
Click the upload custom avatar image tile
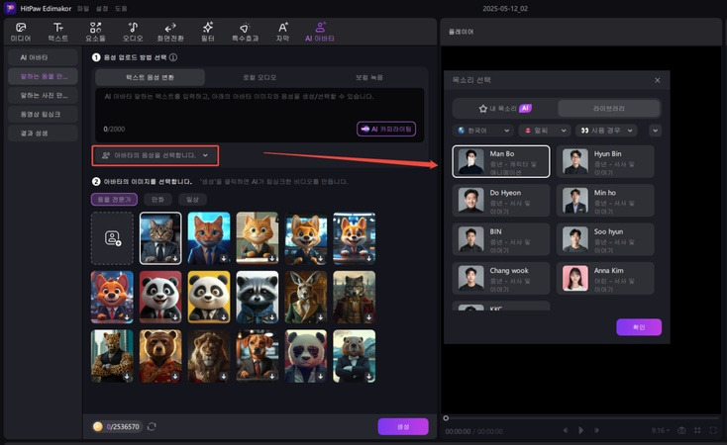(x=112, y=238)
